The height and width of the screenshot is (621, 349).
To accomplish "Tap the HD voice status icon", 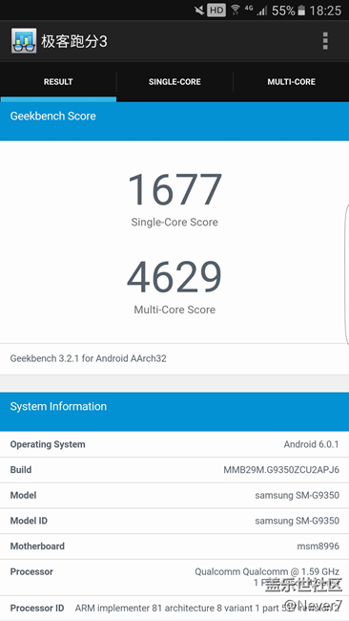I will pos(216,11).
